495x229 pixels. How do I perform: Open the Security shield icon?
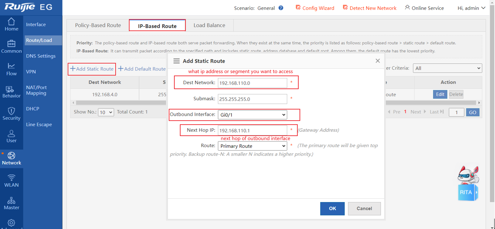[x=12, y=111]
